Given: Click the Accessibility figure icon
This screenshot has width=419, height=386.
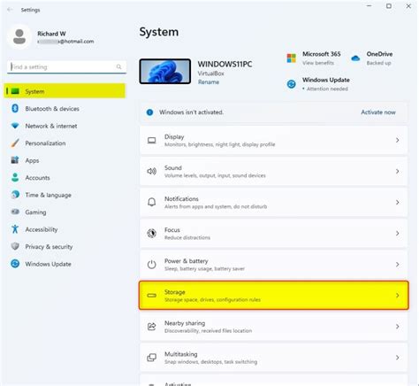Looking at the screenshot, I should [15, 229].
